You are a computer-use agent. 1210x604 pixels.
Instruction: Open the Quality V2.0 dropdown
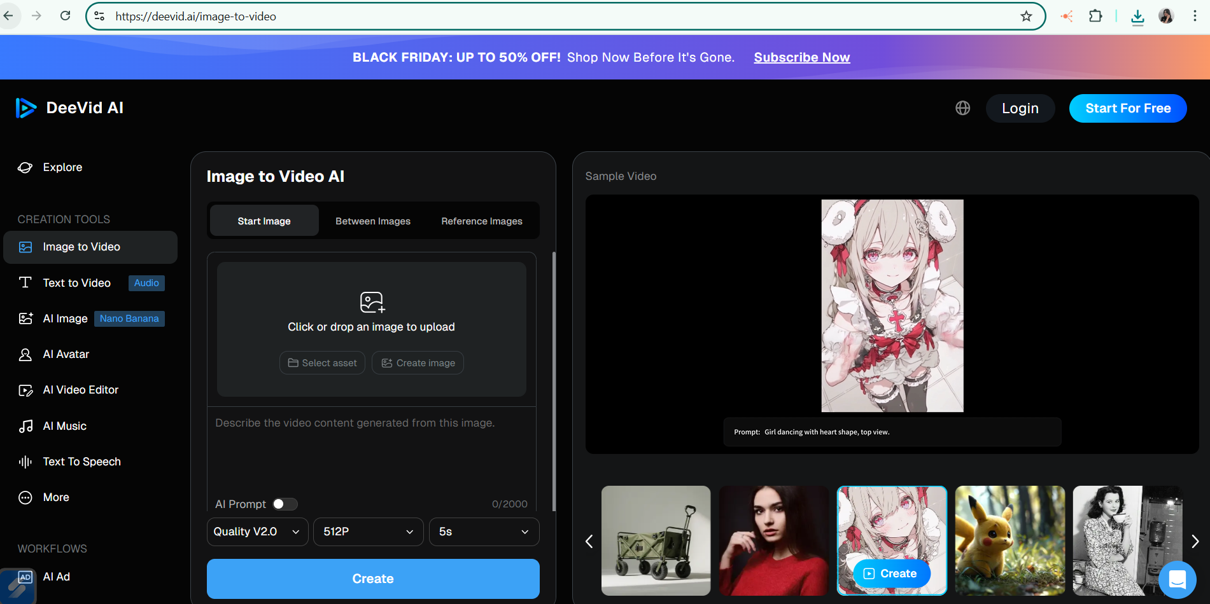coord(257,532)
